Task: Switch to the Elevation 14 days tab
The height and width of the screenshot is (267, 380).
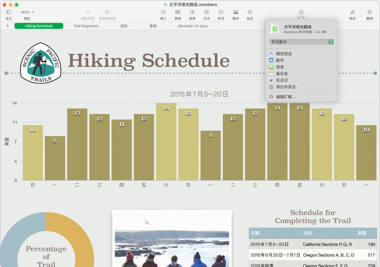Action: (x=193, y=26)
